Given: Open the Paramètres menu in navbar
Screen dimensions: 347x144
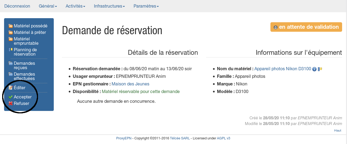Looking at the screenshot, I should 146,6.
